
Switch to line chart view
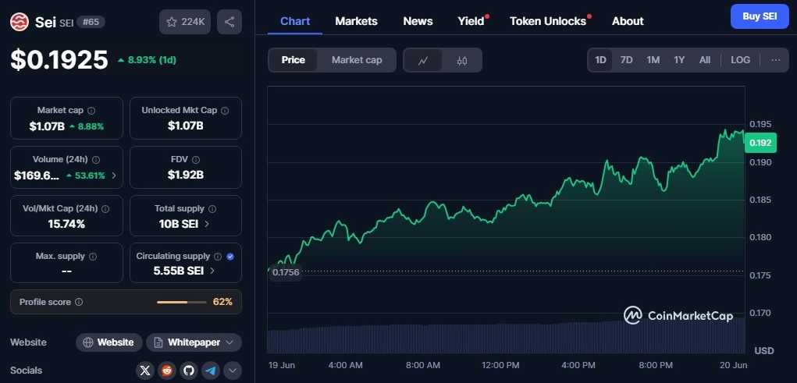(423, 60)
